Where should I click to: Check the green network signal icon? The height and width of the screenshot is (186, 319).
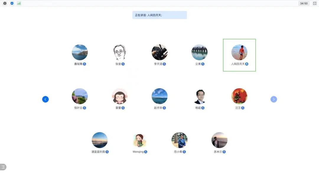coord(19,4)
